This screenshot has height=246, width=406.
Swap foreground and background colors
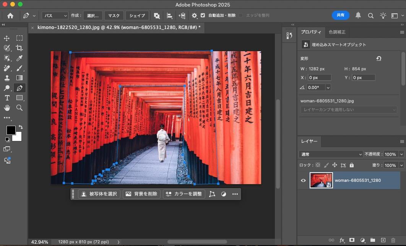coord(21,127)
